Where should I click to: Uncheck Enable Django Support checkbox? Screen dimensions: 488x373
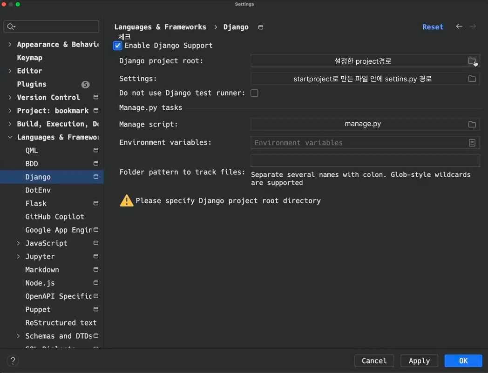click(x=118, y=46)
